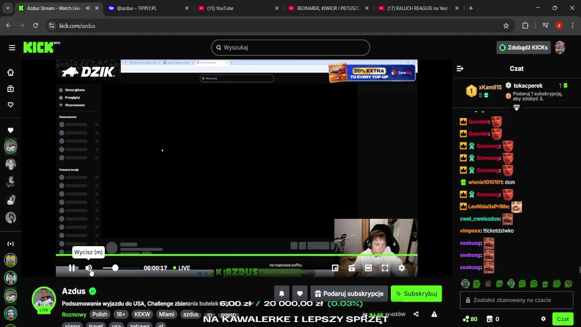Select the Polish tag
The height and width of the screenshot is (327, 581).
coord(100,314)
